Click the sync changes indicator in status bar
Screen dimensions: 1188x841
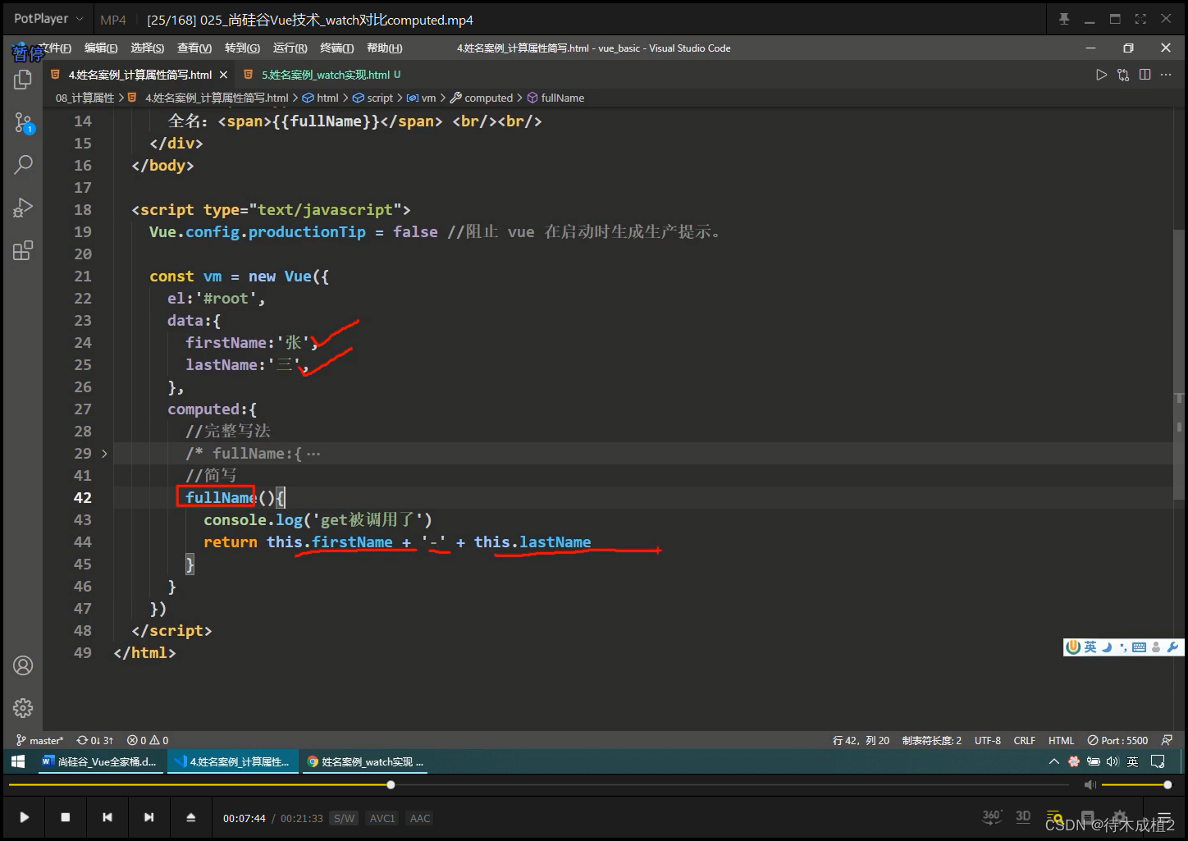point(95,740)
